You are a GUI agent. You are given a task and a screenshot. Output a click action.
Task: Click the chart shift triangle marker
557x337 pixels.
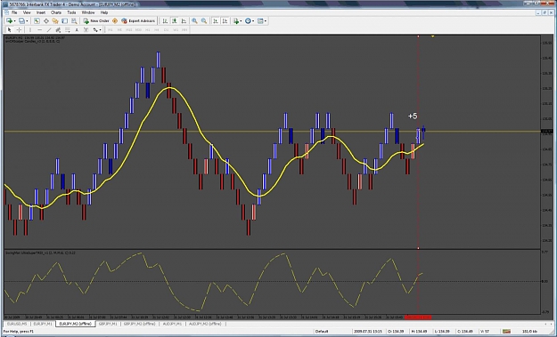click(x=432, y=36)
